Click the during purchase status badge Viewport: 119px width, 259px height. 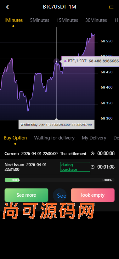[75, 167]
